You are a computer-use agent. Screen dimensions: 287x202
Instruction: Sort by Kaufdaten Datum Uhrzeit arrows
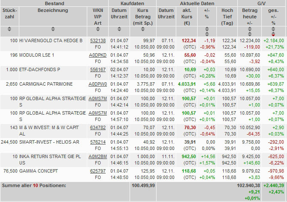pyautogui.click(x=119, y=29)
